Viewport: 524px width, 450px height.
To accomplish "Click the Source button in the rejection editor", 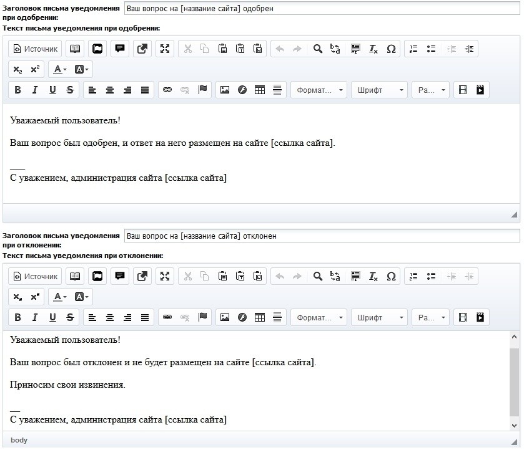I will (x=36, y=276).
